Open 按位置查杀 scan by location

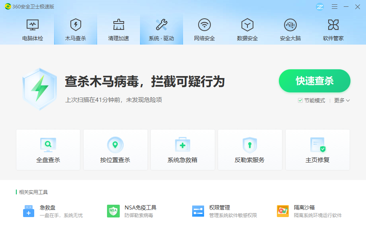point(115,149)
